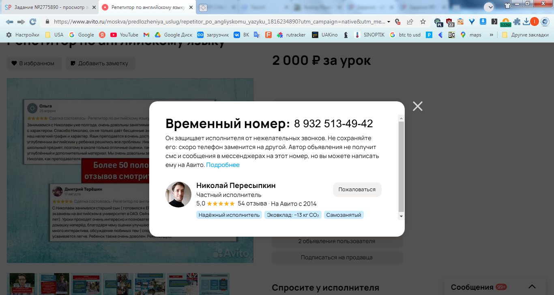554x295 pixels.
Task: Click the blue diamond extension icon
Action: click(472, 21)
